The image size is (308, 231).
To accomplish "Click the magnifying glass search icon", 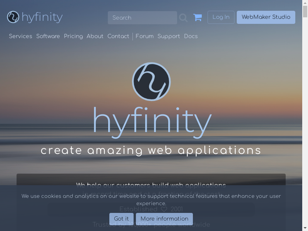I will coord(183,18).
